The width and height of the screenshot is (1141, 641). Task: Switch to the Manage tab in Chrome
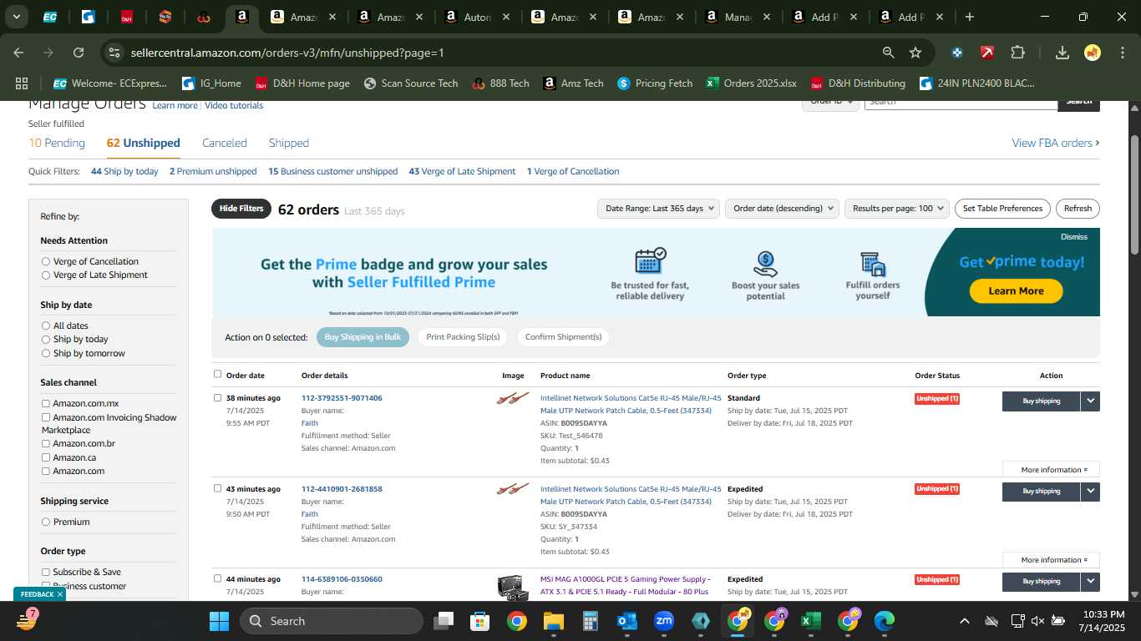tap(737, 17)
